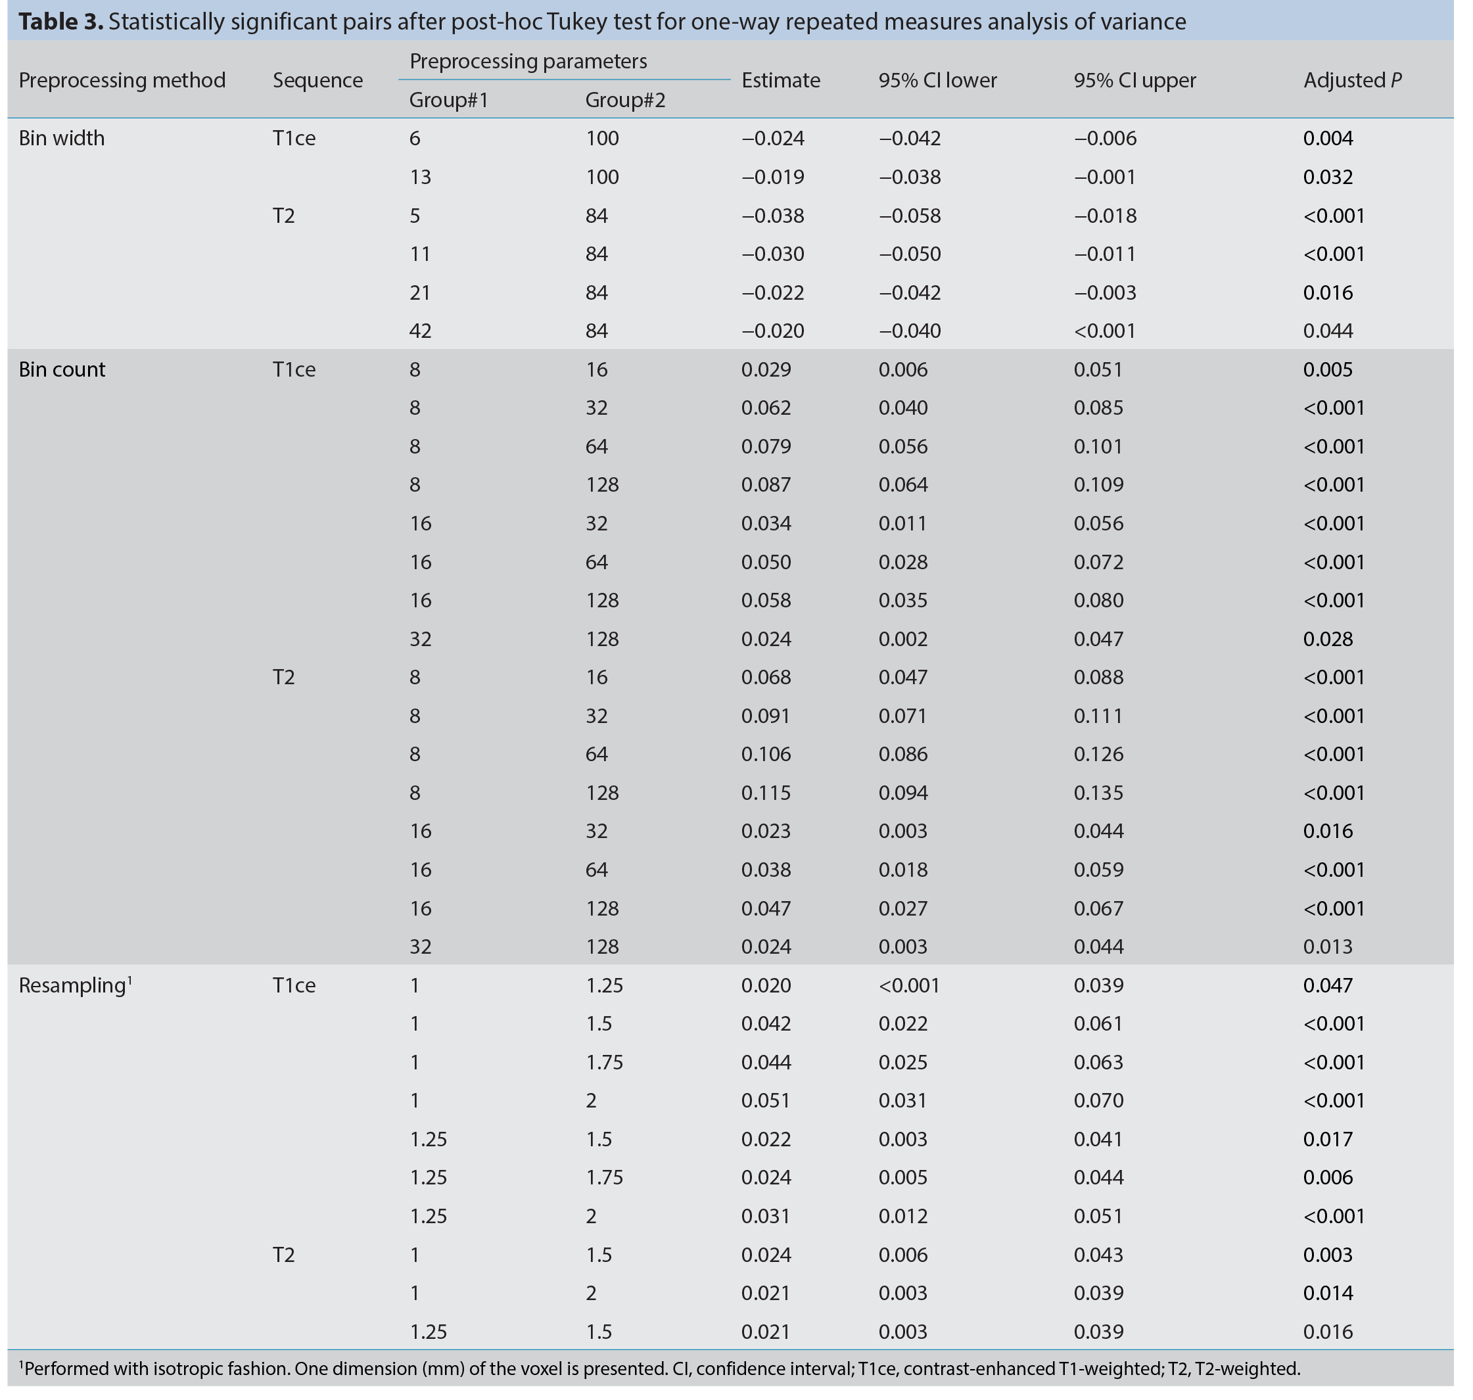Select the adjusted P value 0.014
This screenshot has width=1473, height=1400.
[1328, 1293]
